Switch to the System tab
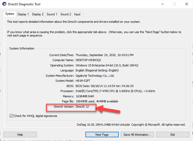This screenshot has width=193, height=141. pyautogui.click(x=10, y=14)
